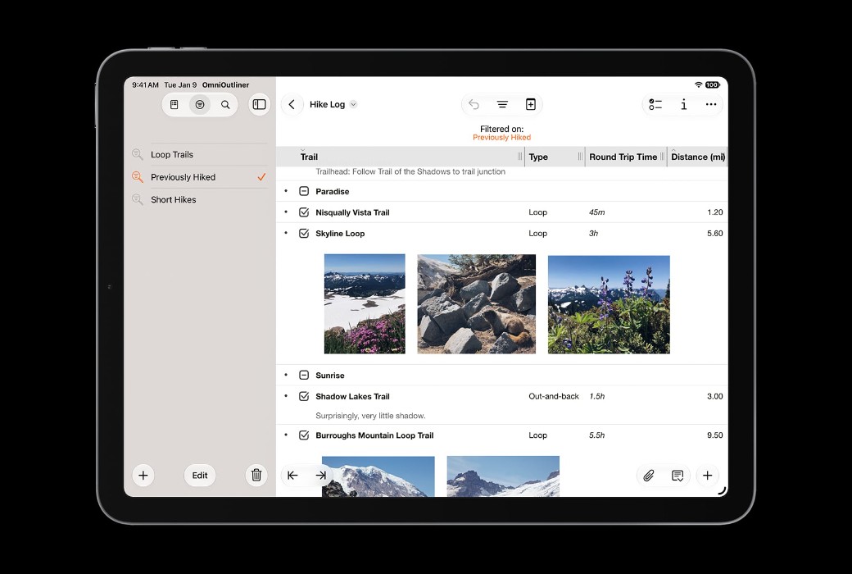
Task: Uncheck Burroughs Mountain Loop Trail checkbox
Action: (x=304, y=435)
